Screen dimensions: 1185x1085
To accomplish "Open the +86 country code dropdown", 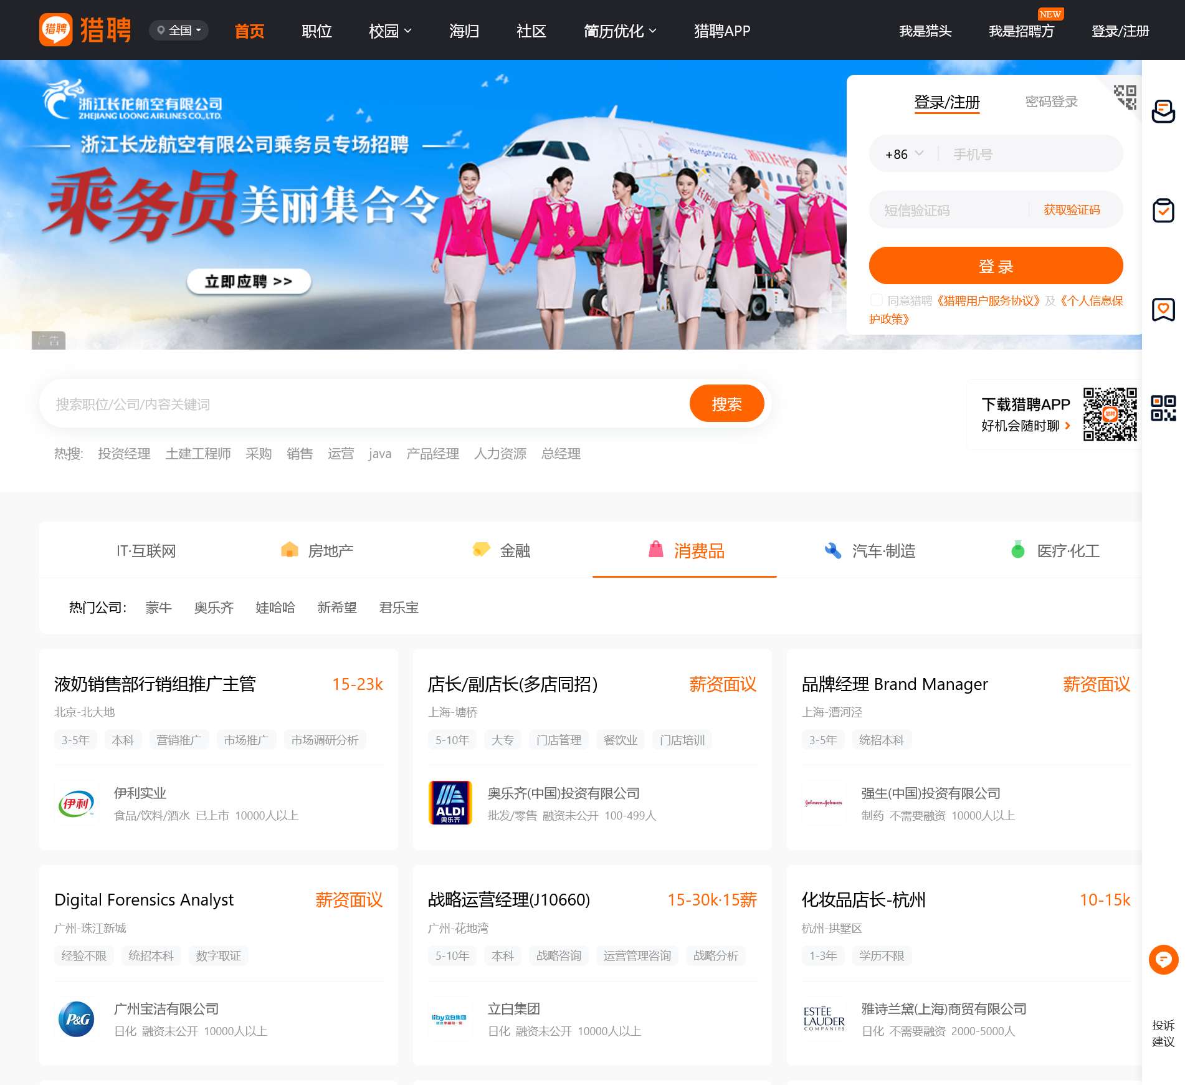I will pos(904,154).
